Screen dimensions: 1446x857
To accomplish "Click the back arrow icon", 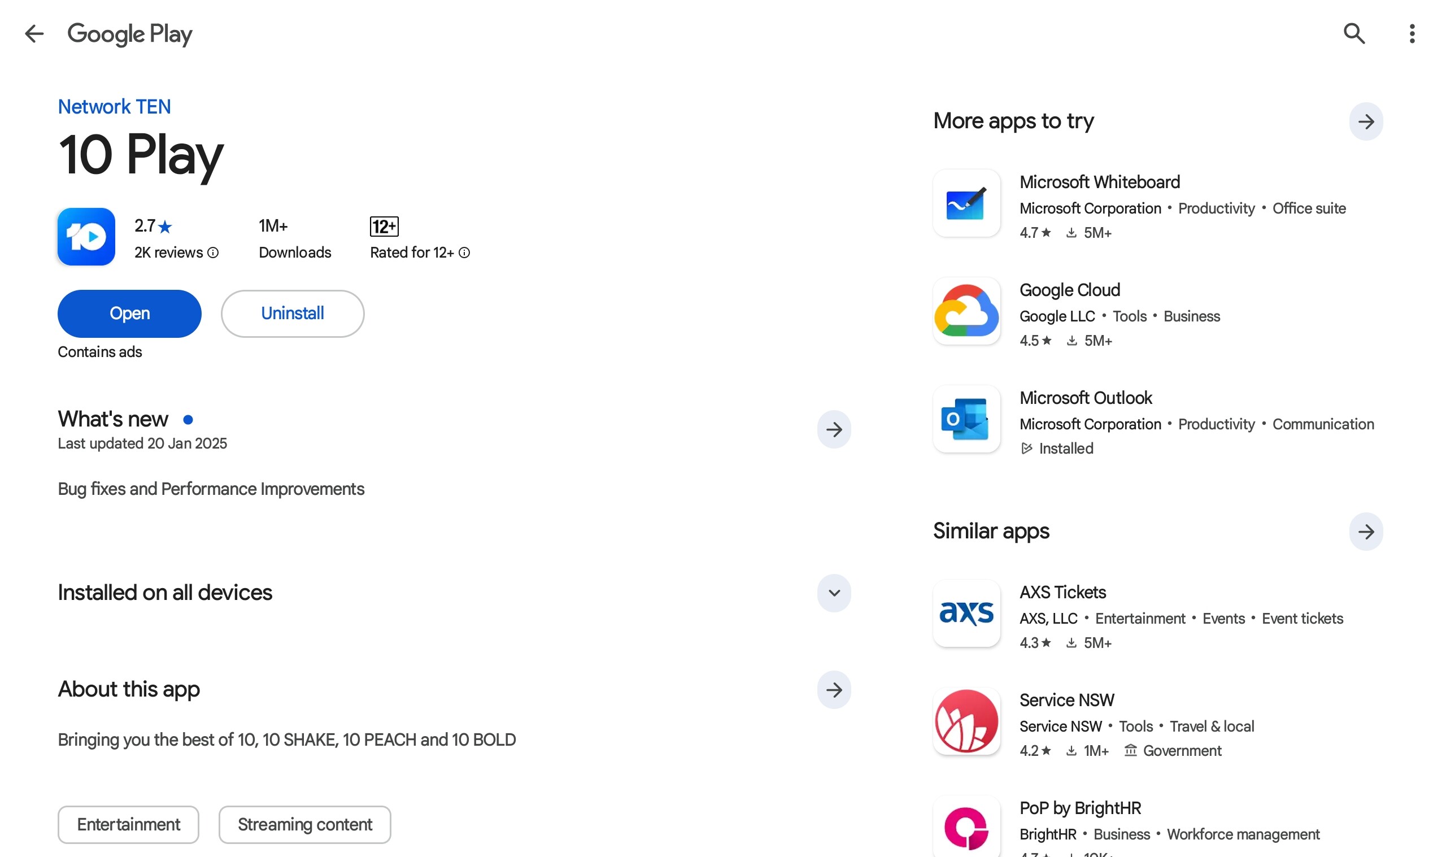I will click(x=34, y=33).
